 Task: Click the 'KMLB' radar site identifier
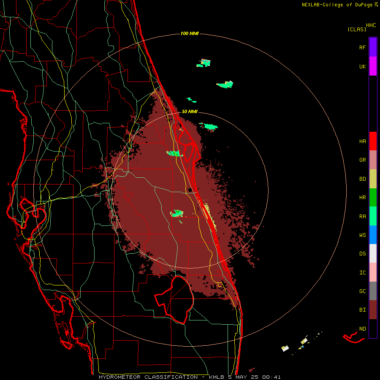click(x=217, y=377)
